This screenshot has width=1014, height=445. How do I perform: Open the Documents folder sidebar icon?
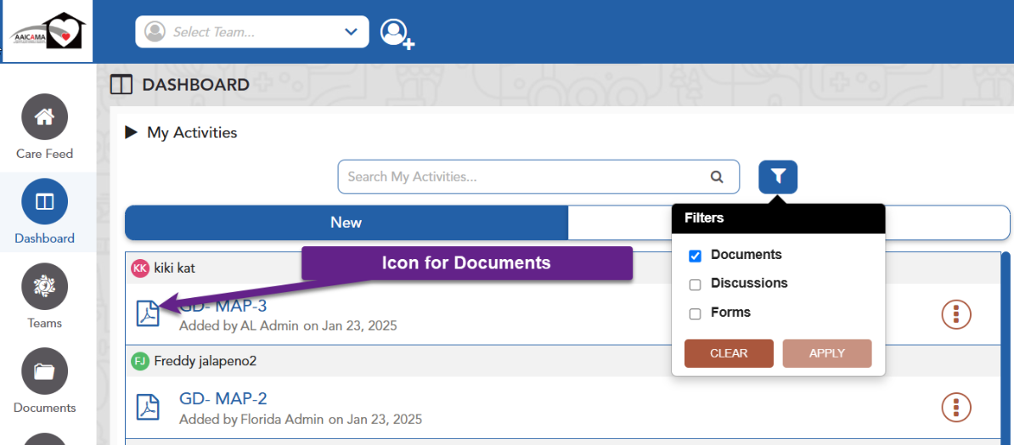point(44,372)
